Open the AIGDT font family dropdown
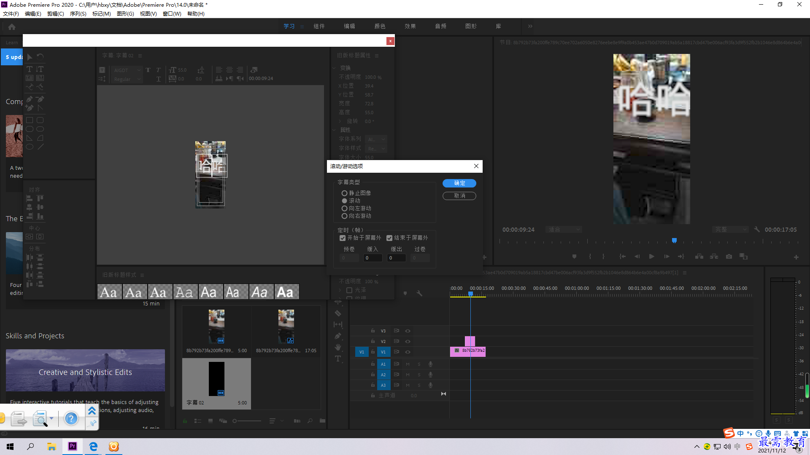The height and width of the screenshot is (455, 810). tap(127, 70)
